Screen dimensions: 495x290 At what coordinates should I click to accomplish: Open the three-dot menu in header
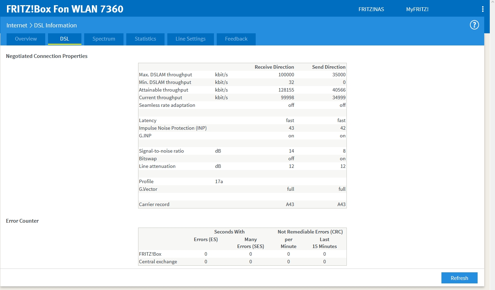tap(482, 9)
